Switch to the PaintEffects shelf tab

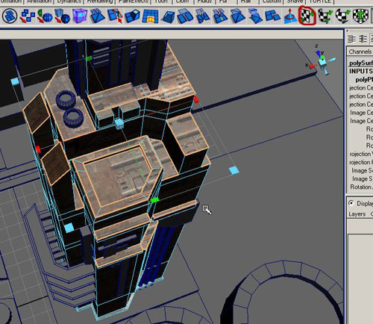(133, 1)
